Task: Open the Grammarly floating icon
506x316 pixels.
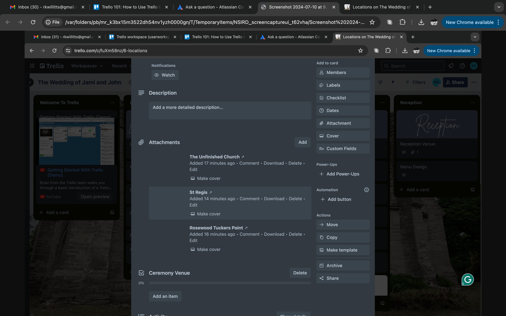Action: pos(467,279)
